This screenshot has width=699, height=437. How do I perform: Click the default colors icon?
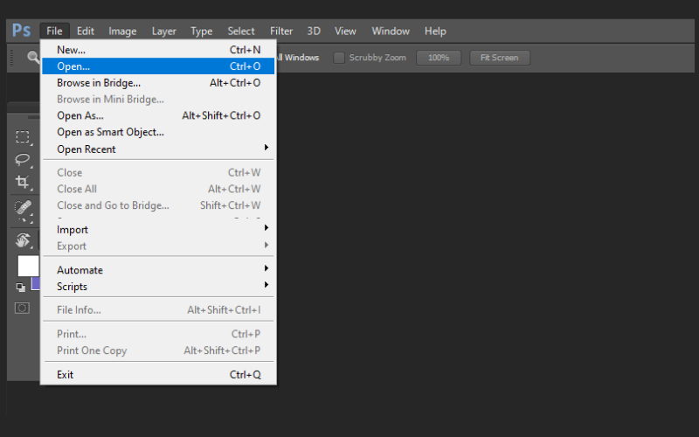pos(20,288)
